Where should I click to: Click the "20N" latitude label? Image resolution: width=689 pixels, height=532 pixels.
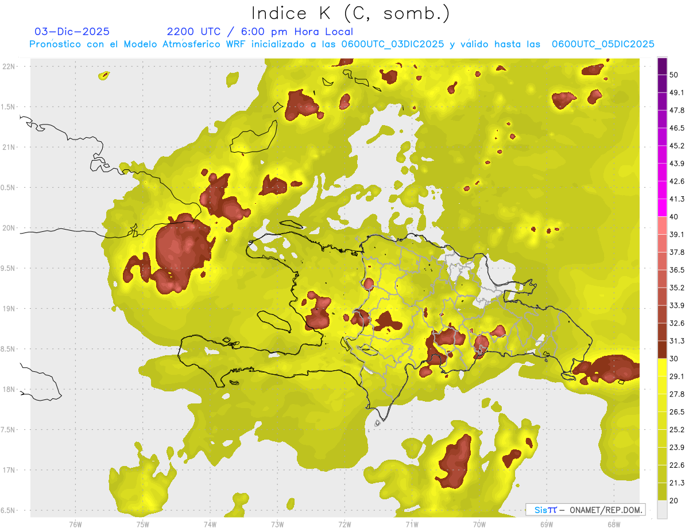click(x=9, y=228)
